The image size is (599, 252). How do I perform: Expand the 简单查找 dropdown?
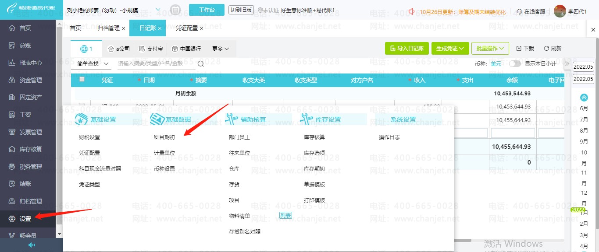(93, 64)
